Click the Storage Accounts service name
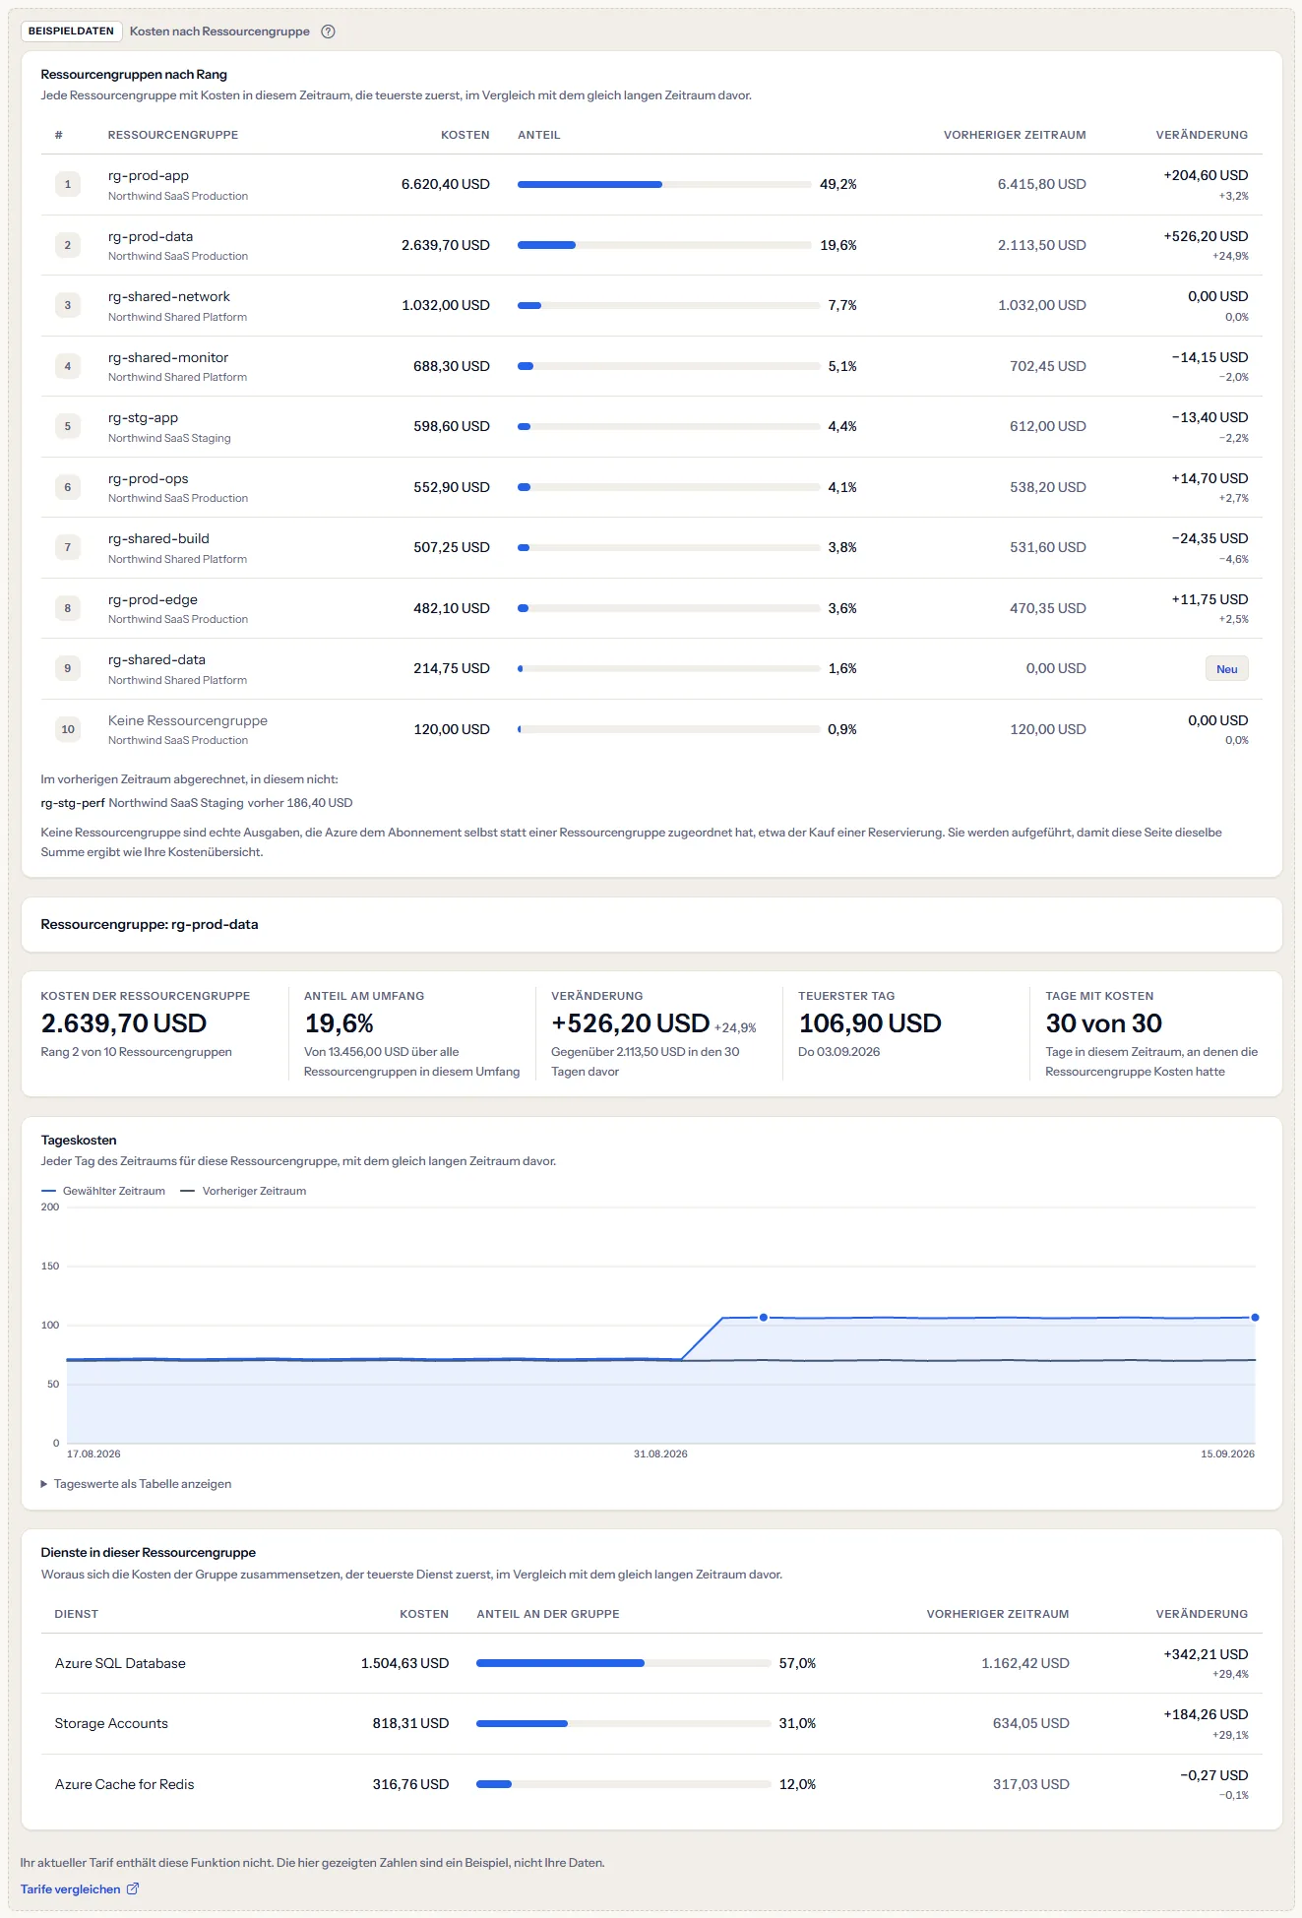1302x1918 pixels. point(111,1724)
